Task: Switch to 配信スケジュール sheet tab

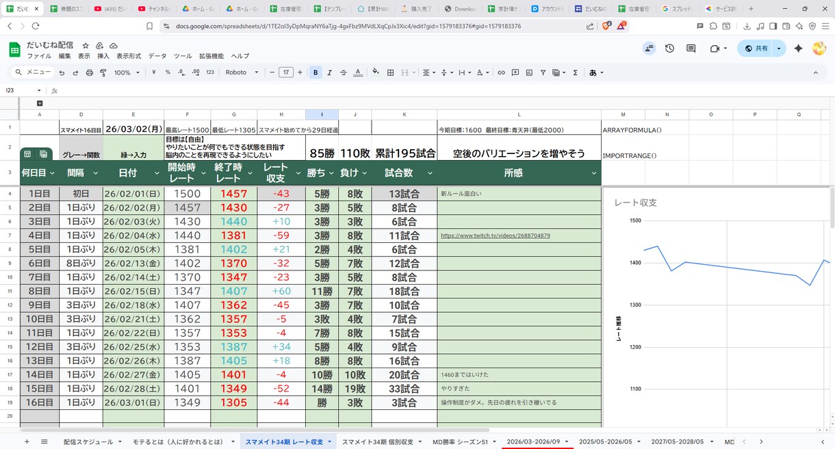Action: pos(88,442)
